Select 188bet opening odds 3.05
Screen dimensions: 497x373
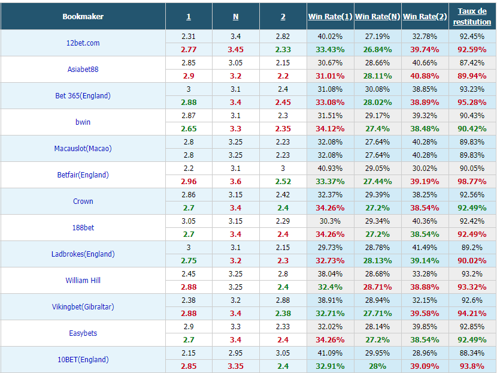(x=189, y=221)
